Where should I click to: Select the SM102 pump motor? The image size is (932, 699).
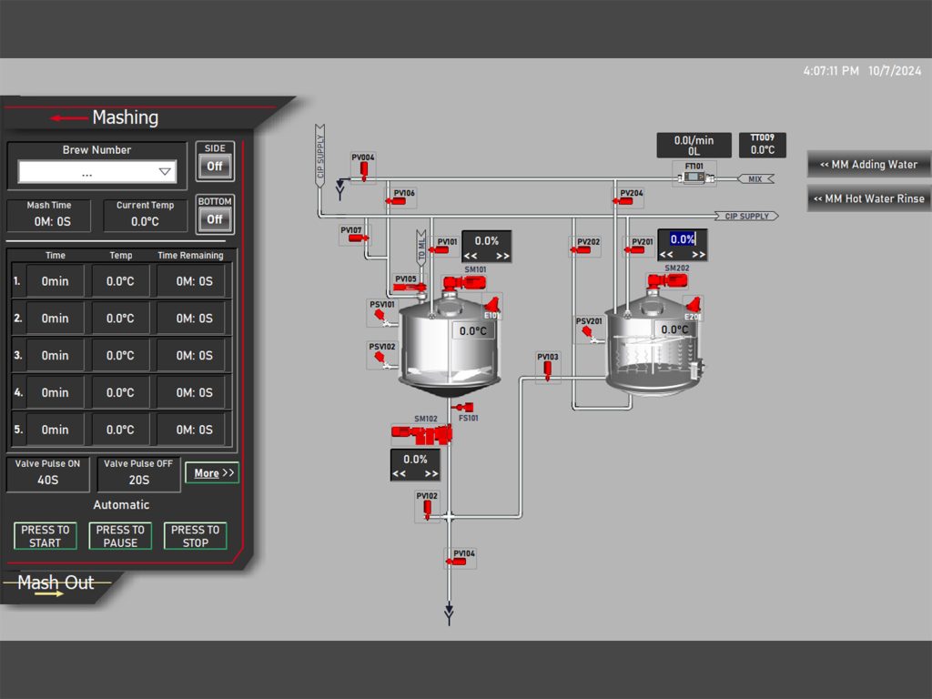click(421, 434)
